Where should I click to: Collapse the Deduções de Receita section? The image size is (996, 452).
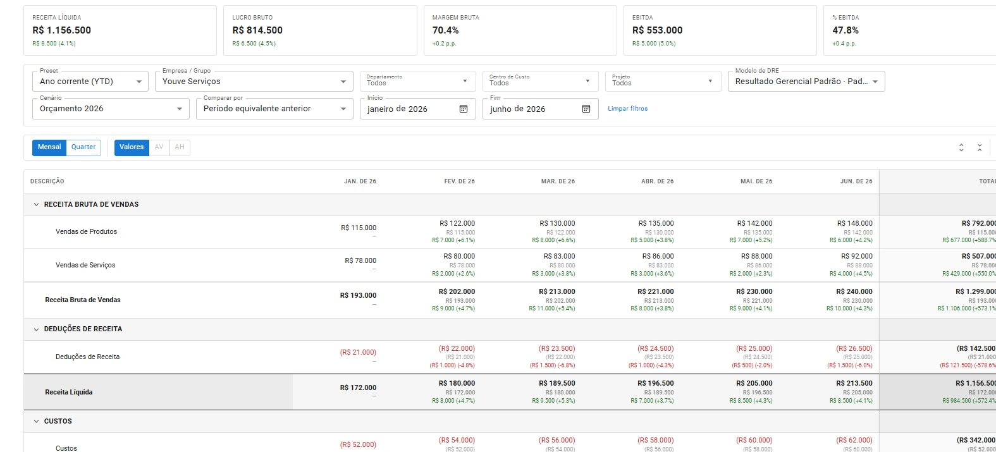coord(36,329)
